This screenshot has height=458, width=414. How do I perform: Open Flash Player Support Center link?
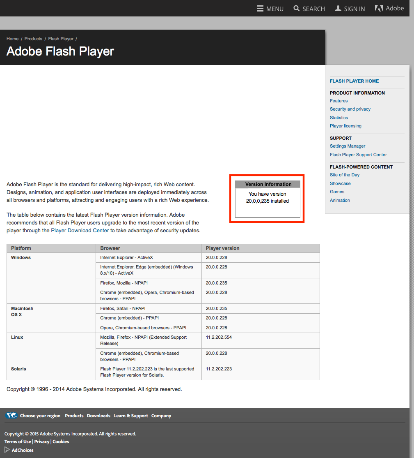(x=358, y=155)
